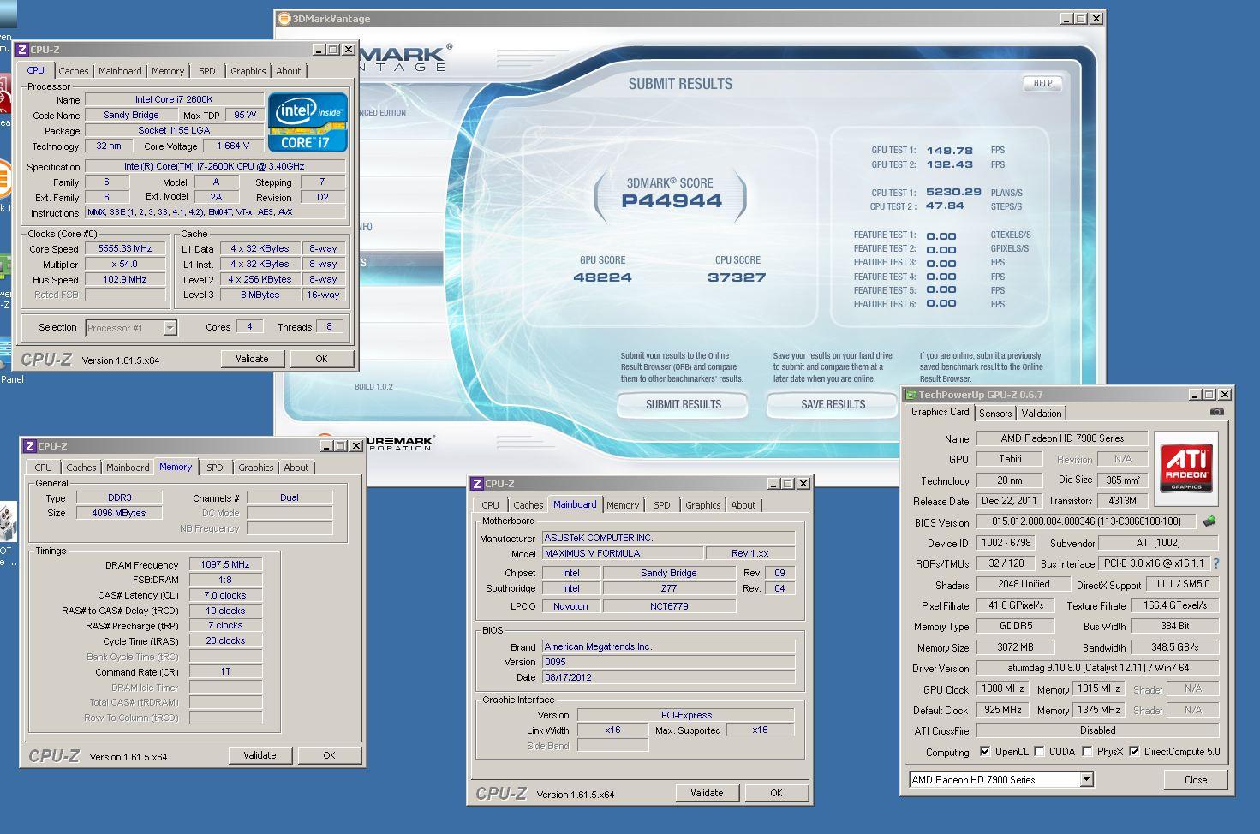The height and width of the screenshot is (834, 1260).
Task: Open the AMD Radeon HD 7900 Series dropdown
Action: click(x=1086, y=780)
